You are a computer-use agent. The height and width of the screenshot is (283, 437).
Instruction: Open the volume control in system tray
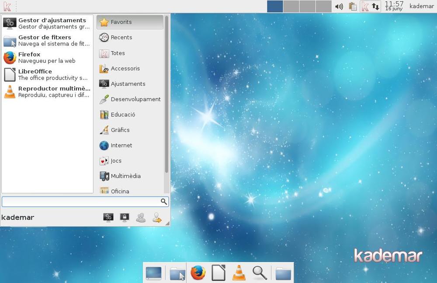pos(339,6)
